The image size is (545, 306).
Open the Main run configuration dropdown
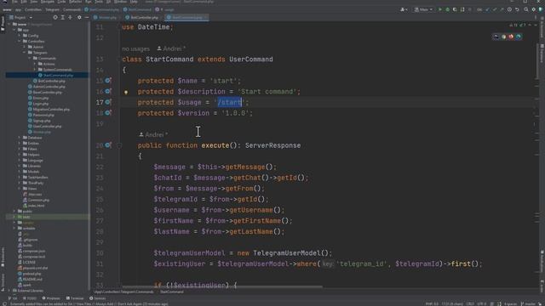click(423, 9)
